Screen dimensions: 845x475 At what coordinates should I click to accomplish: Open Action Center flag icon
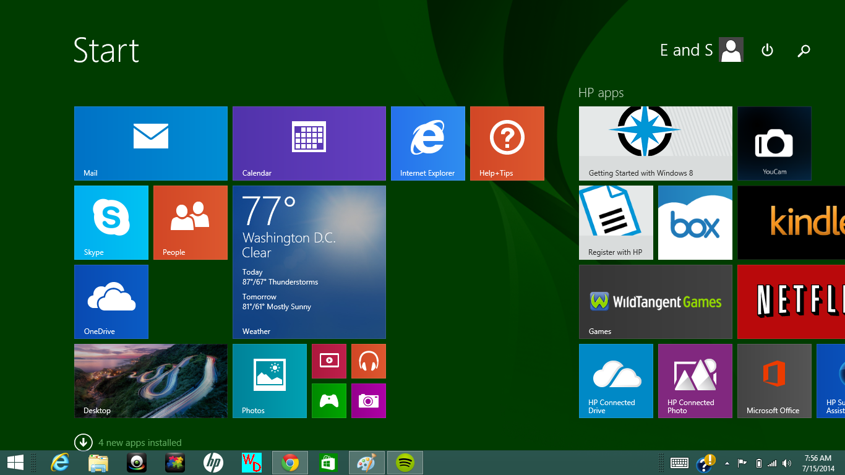(x=742, y=463)
